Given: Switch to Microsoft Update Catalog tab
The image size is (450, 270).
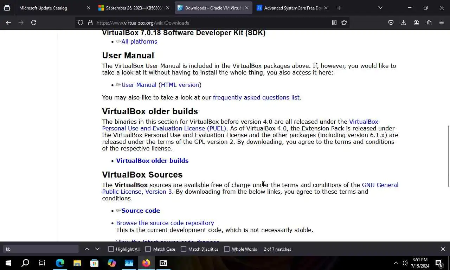Looking at the screenshot, I should click(53, 8).
